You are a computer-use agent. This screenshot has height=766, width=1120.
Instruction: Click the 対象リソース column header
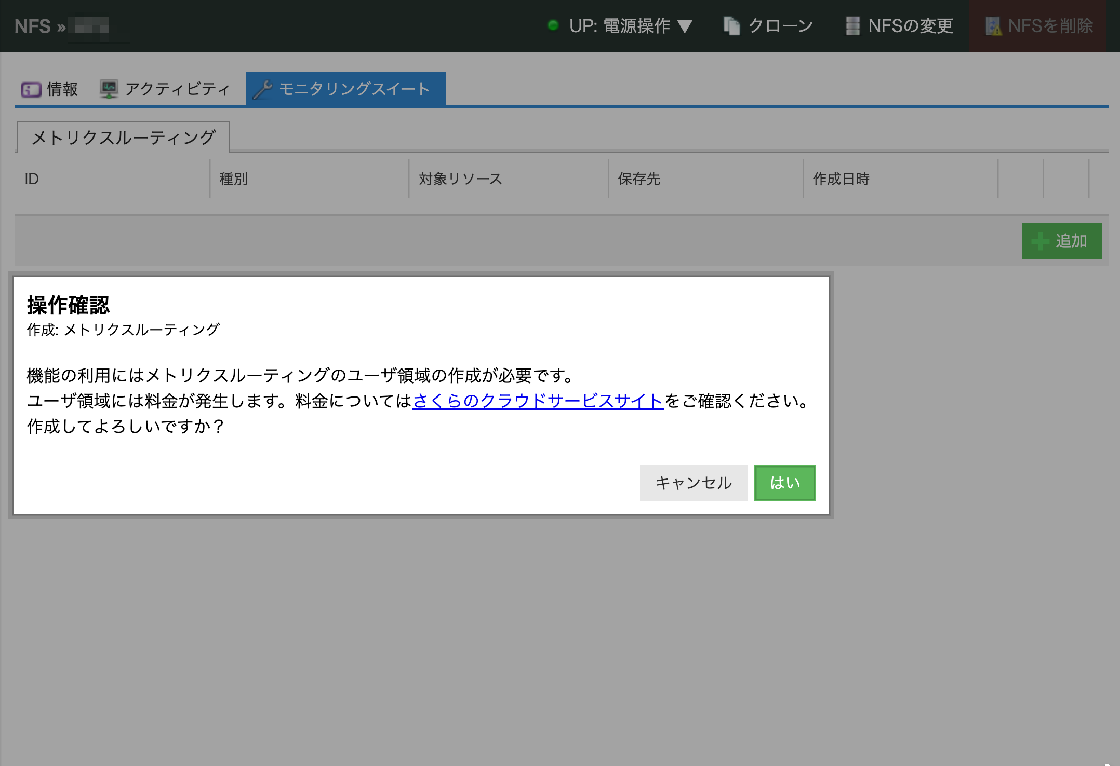point(460,179)
